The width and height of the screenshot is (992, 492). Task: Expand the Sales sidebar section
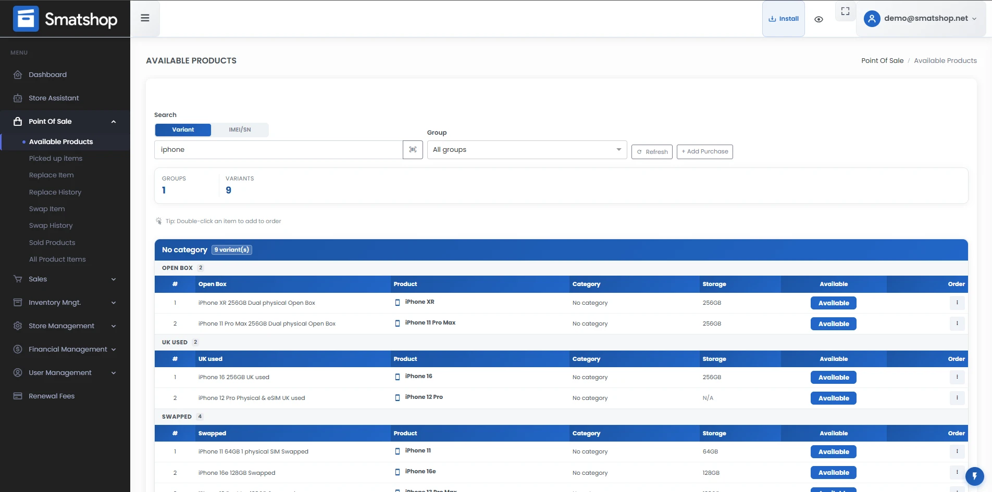tap(65, 279)
